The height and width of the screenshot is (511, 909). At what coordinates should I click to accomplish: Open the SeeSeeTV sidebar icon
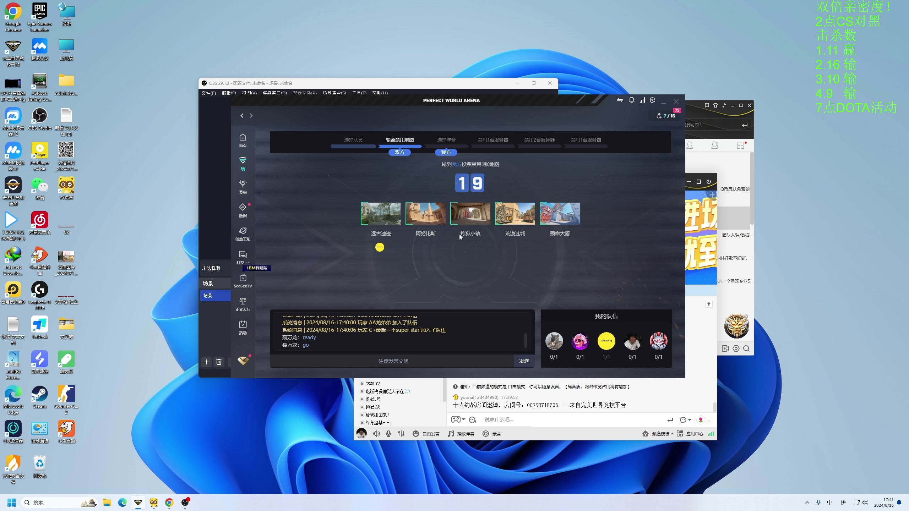(x=243, y=281)
